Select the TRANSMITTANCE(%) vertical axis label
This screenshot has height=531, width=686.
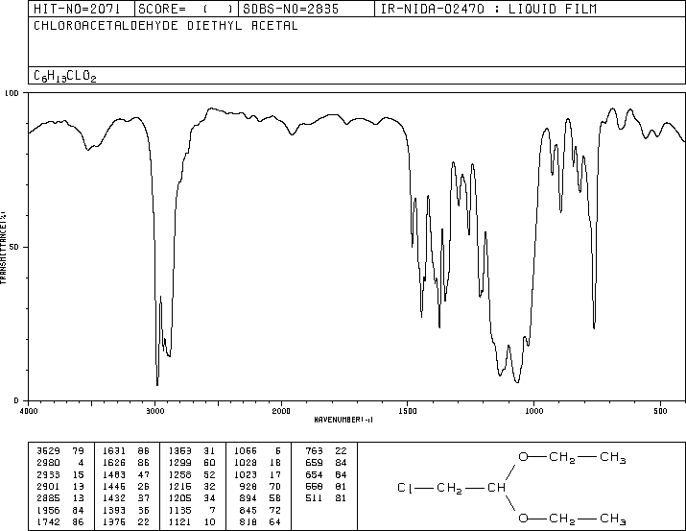coord(3,248)
